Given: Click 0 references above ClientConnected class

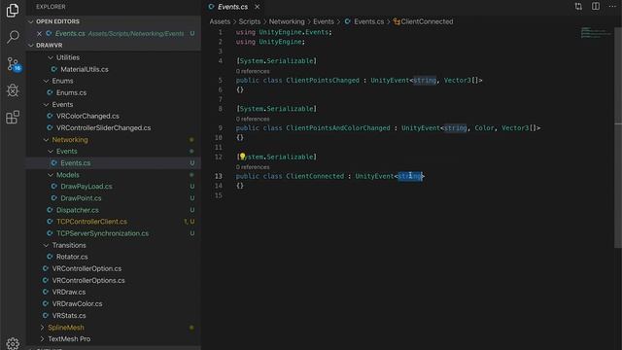Looking at the screenshot, I should 253,167.
